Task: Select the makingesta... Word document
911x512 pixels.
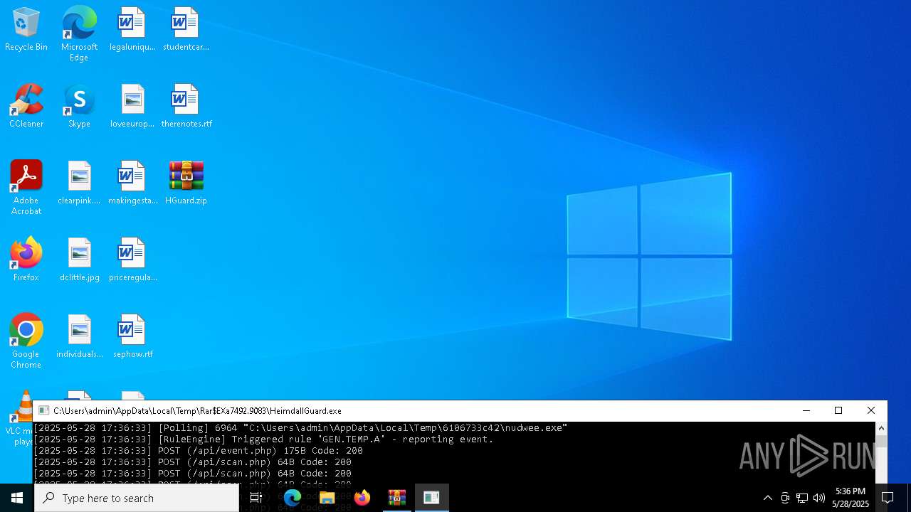Action: [x=132, y=183]
